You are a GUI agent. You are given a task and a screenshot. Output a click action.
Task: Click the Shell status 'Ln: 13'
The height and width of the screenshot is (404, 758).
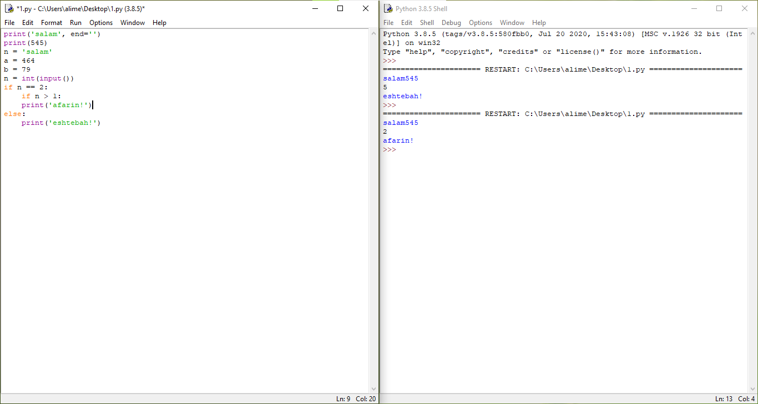point(725,399)
